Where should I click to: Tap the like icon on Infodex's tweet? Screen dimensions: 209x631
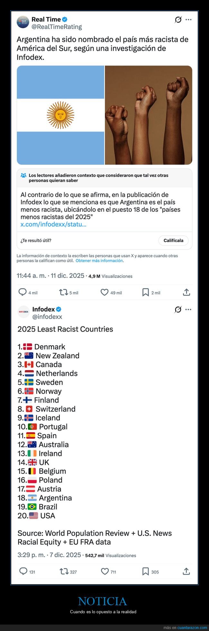pyautogui.click(x=104, y=571)
